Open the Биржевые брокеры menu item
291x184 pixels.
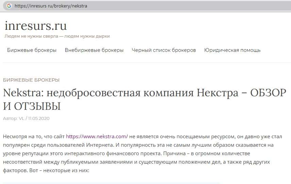click(x=32, y=50)
